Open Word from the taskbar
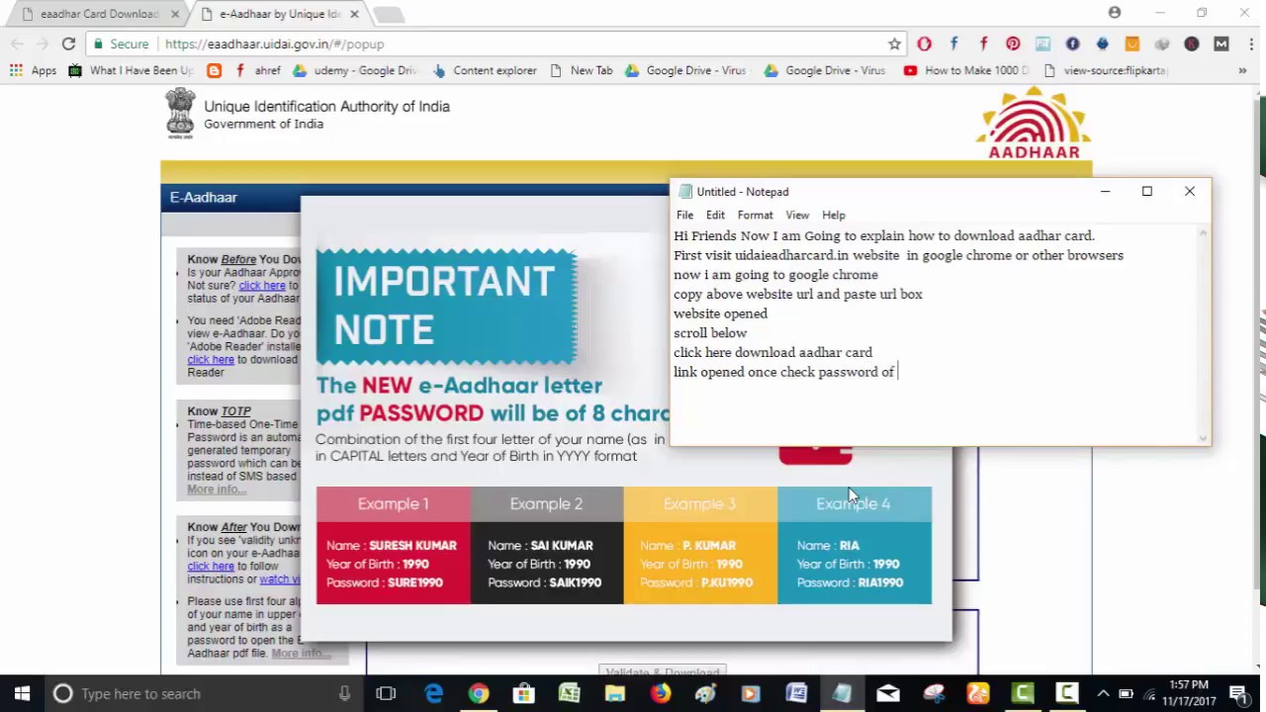This screenshot has height=712, width=1266. tap(796, 693)
